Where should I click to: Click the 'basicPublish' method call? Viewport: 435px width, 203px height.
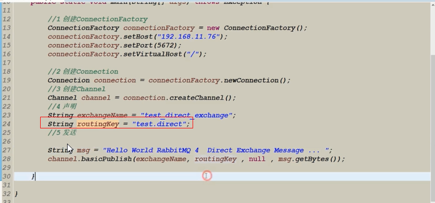point(107,159)
